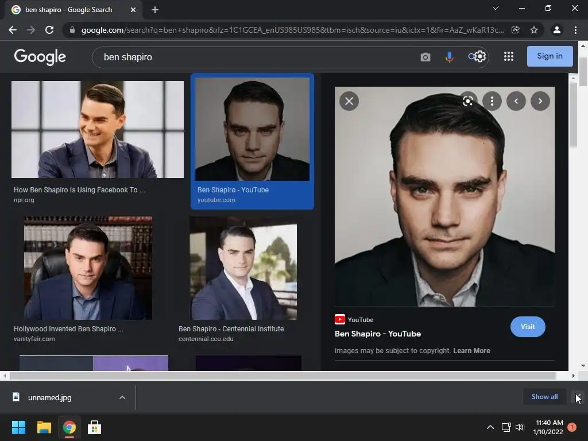Click the large preview image
Screen dimensions: 588x441
pyautogui.click(x=444, y=196)
